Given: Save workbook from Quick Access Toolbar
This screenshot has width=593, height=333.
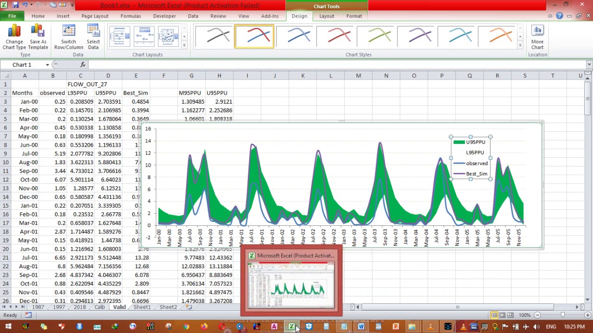Looking at the screenshot, I should [15, 5].
